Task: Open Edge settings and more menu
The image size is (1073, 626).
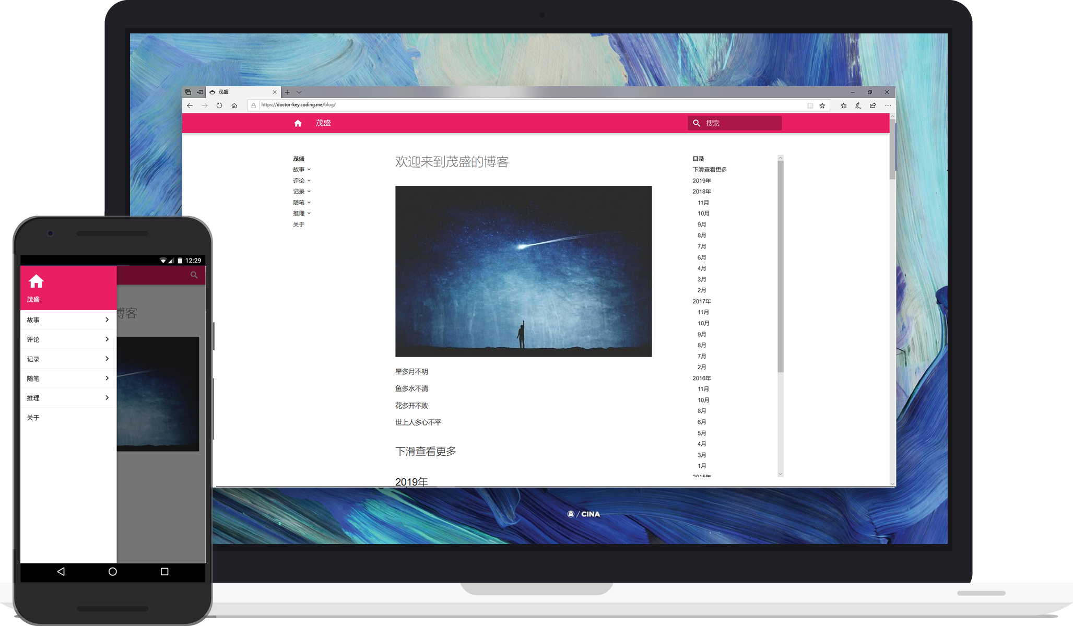Action: [x=888, y=105]
